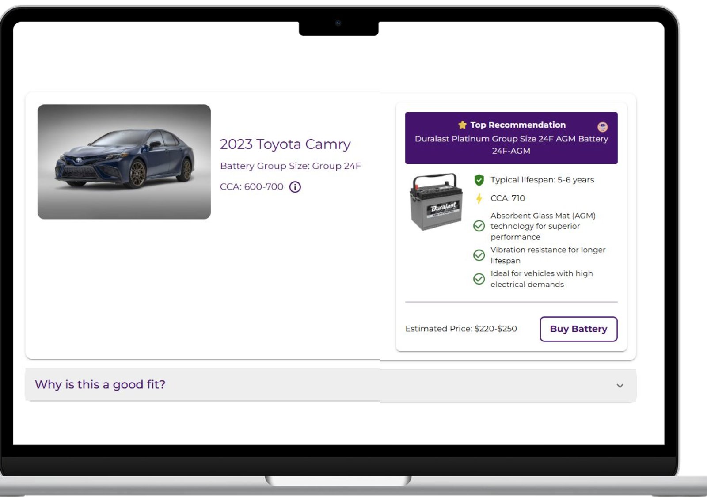Click the CCA info icon beside 600-700
The height and width of the screenshot is (497, 707).
(x=295, y=187)
